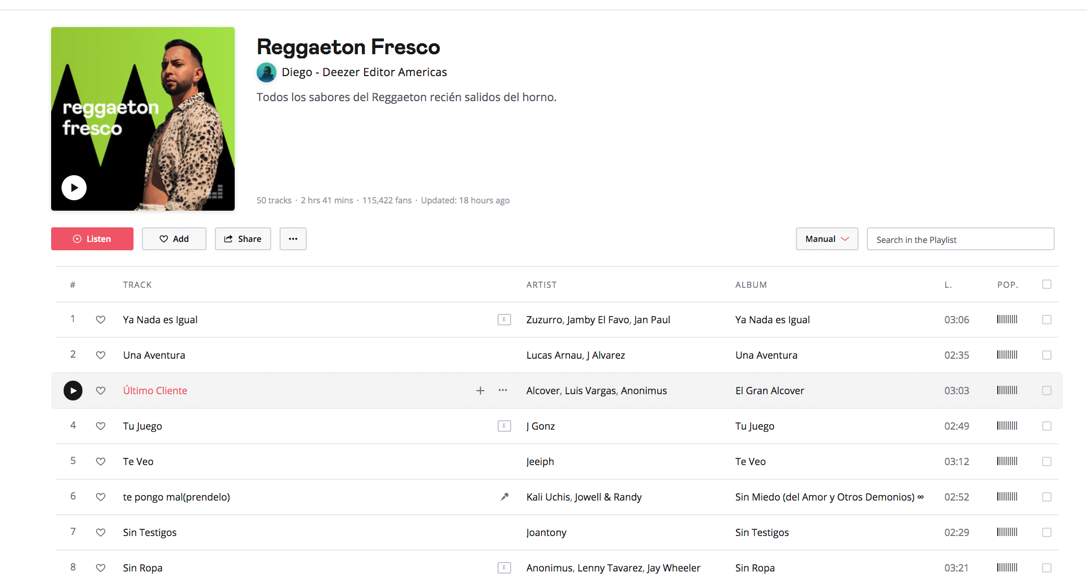This screenshot has width=1087, height=584.
Task: Show lyrics microphone icon for te pongo mal(prendelo)
Action: tap(504, 497)
